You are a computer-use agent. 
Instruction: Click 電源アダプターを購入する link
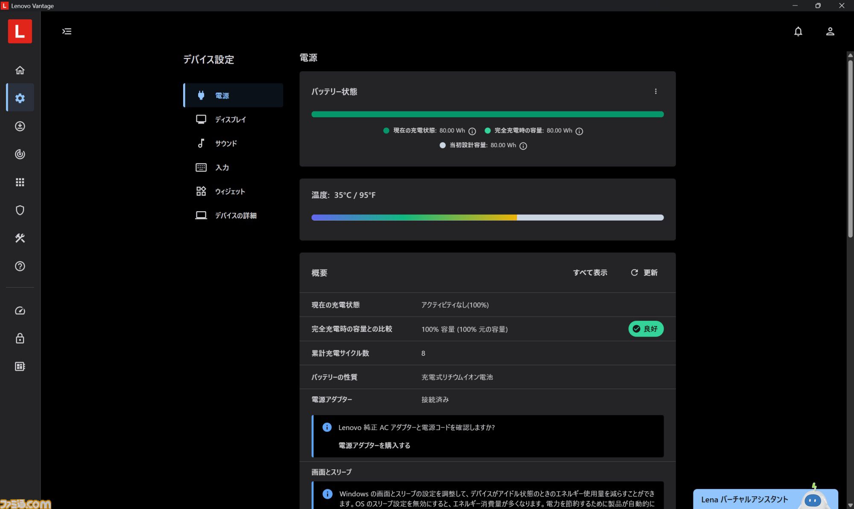pos(374,445)
